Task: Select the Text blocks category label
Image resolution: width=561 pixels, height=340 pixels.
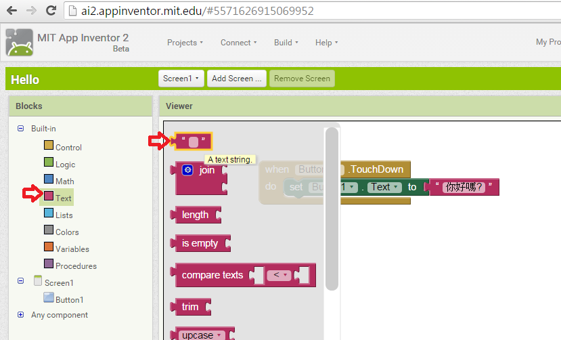Action: tap(64, 198)
